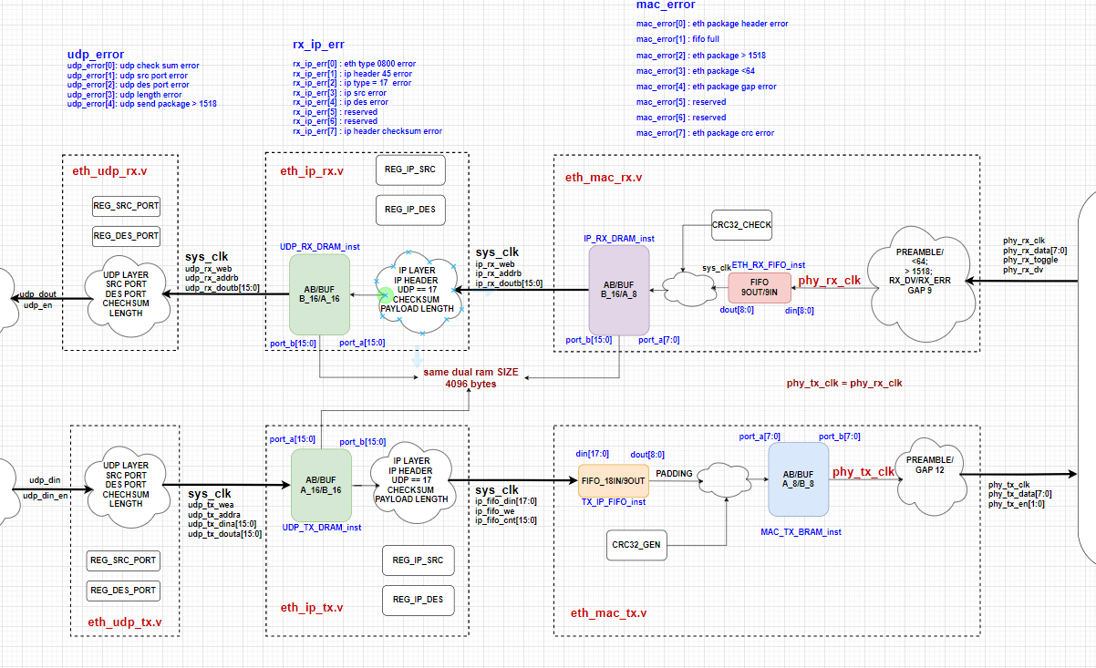1096x668 pixels.
Task: Click 'udp_error[0]: udp check sum error'
Action: tap(133, 66)
